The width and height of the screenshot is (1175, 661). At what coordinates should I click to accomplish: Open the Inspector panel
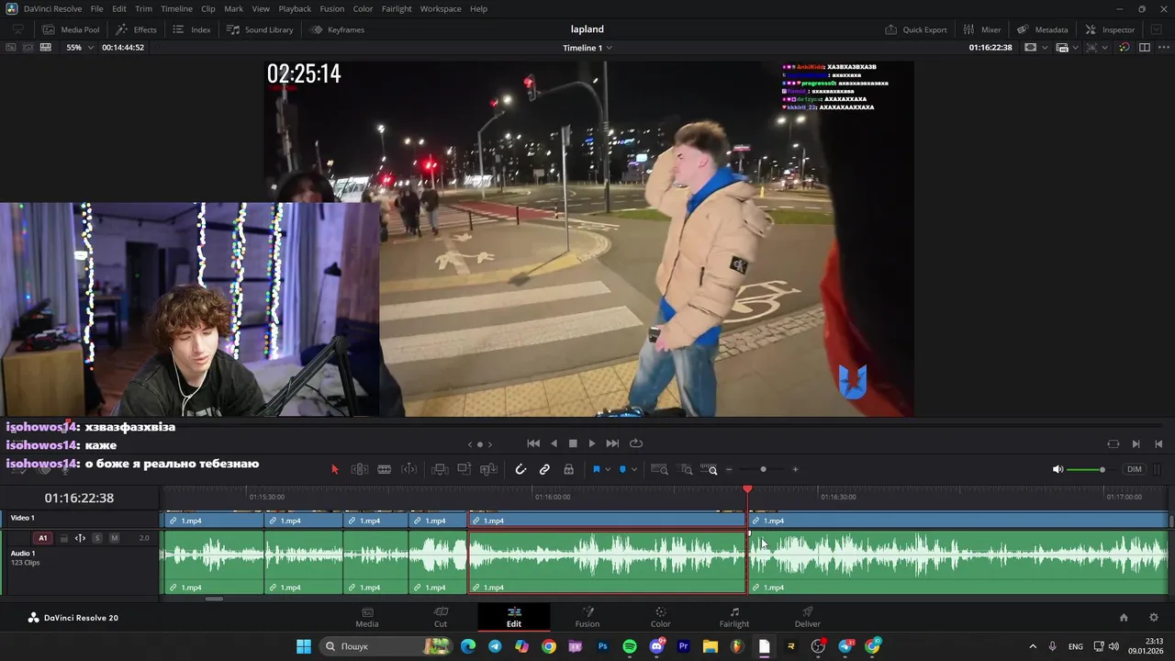point(1110,29)
